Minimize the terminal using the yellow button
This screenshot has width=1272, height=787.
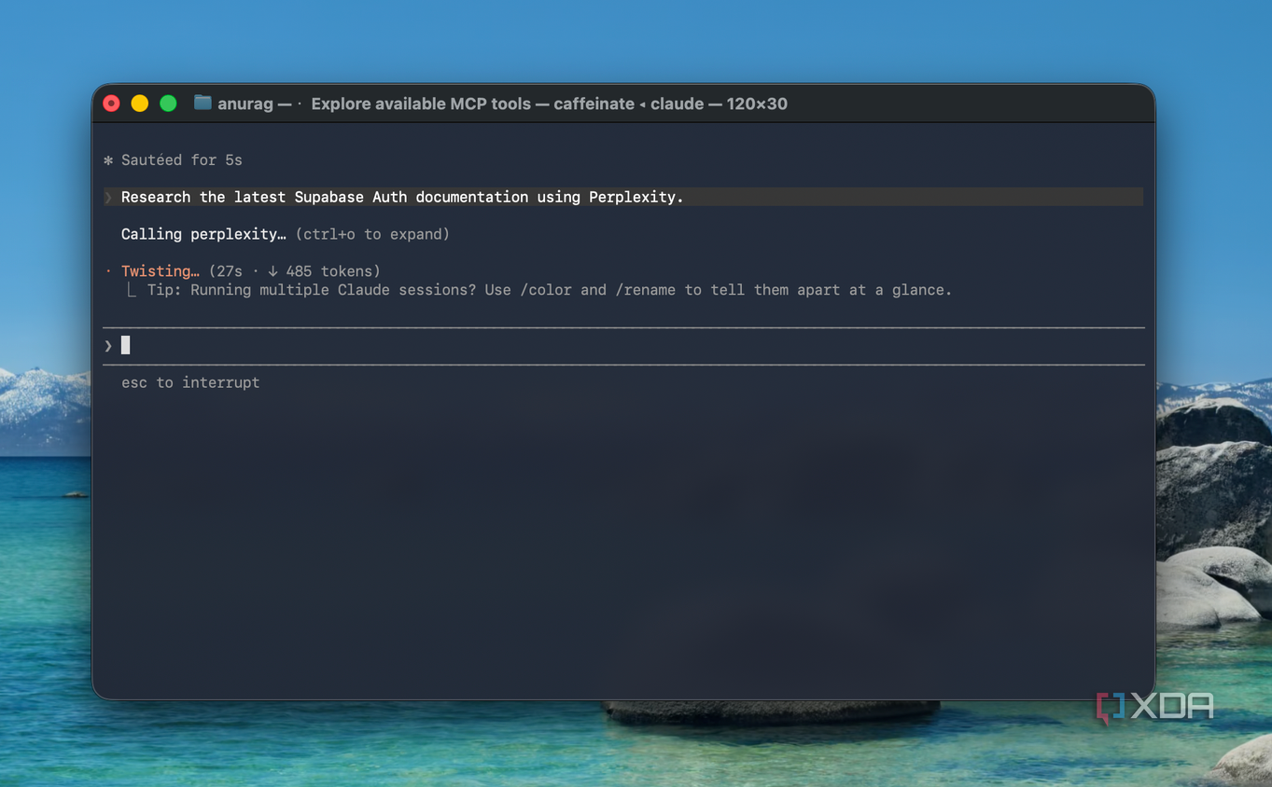coord(140,104)
